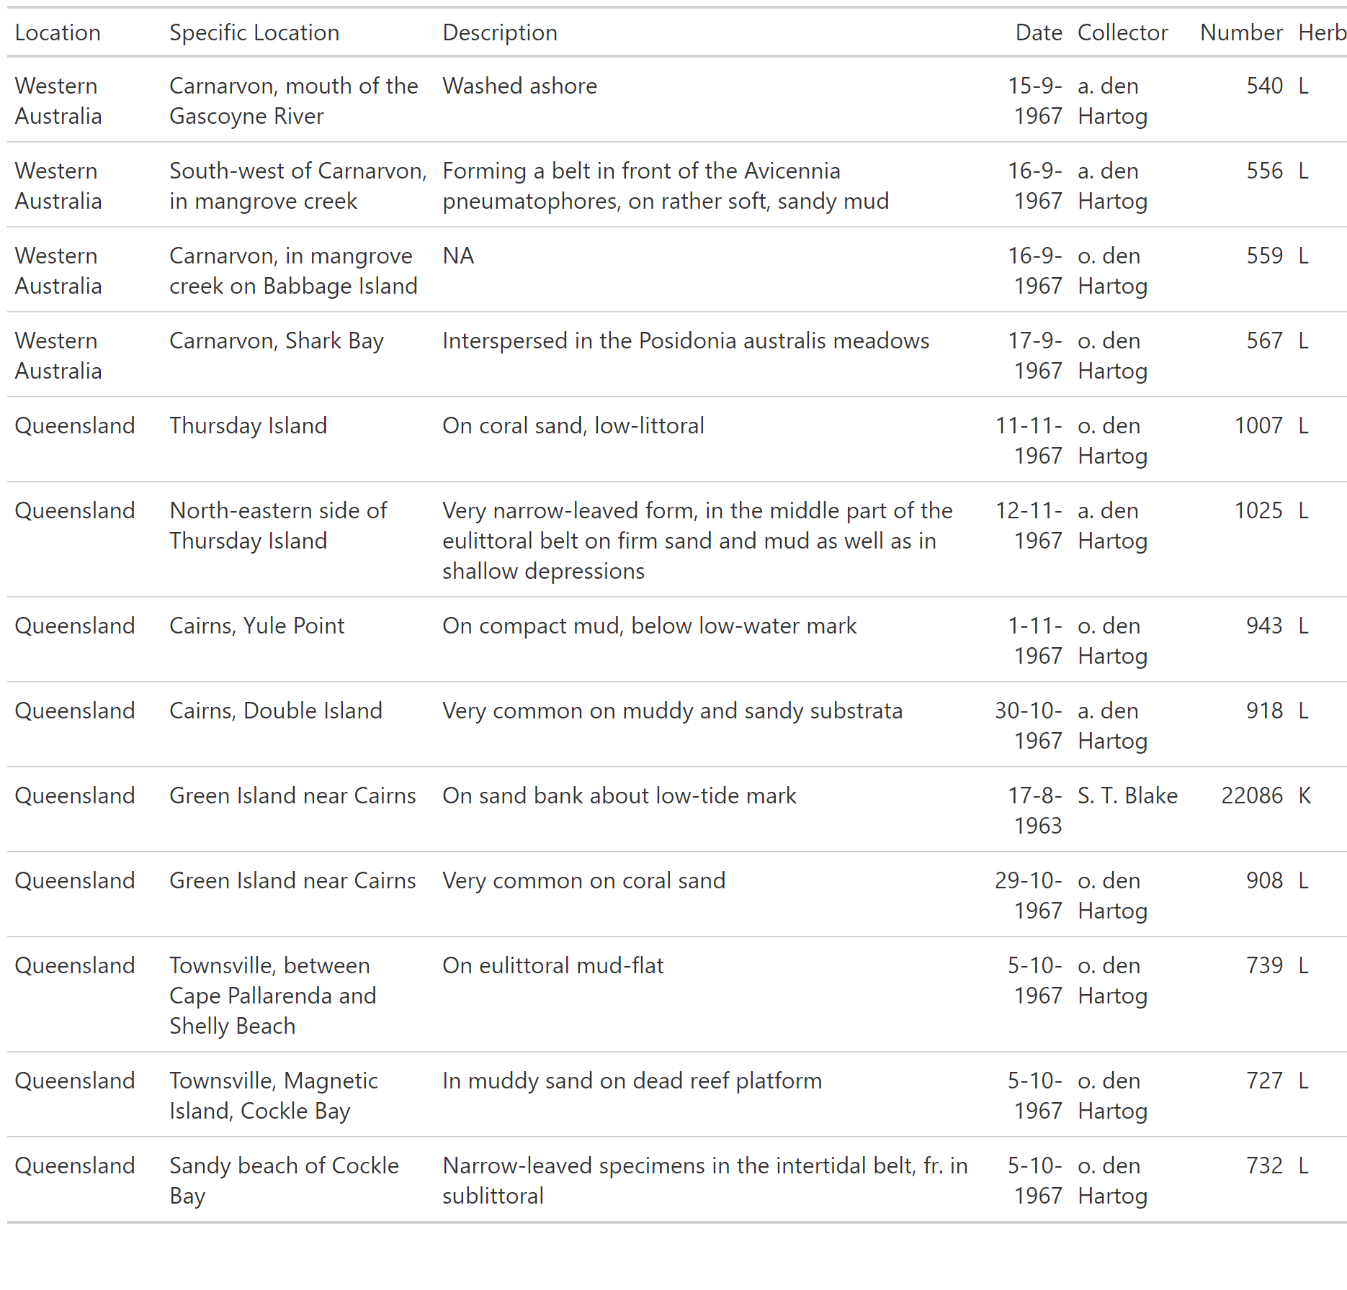Click the collection number 1025
1347x1290 pixels.
pos(1258,510)
